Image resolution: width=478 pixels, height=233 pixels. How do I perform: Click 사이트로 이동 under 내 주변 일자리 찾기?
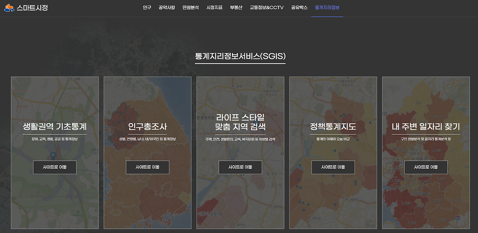[426, 167]
